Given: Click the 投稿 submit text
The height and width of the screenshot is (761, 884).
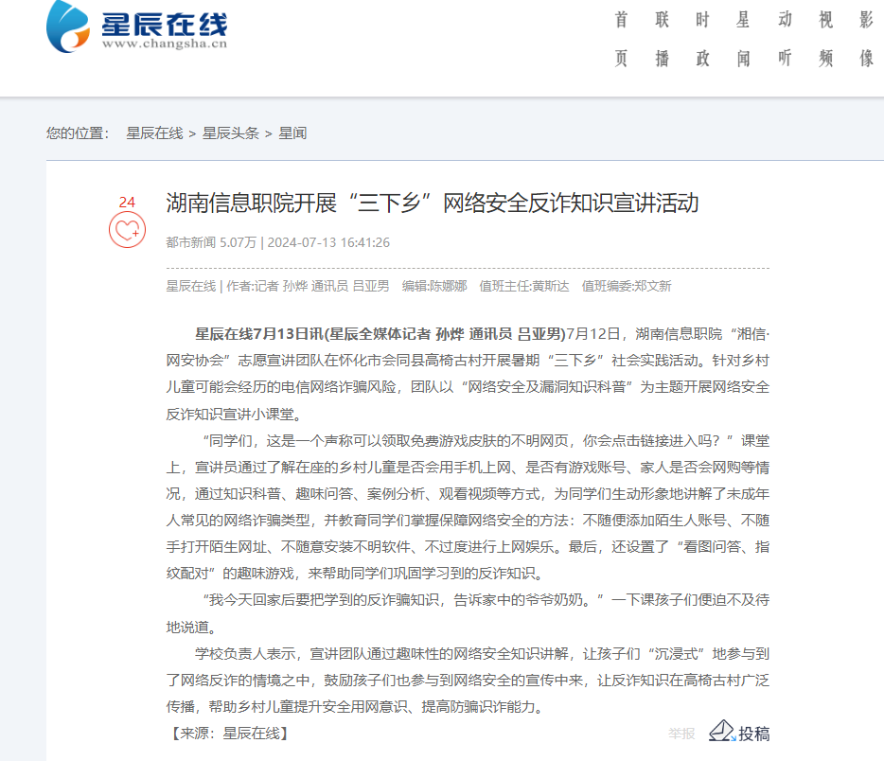Looking at the screenshot, I should pos(754,734).
